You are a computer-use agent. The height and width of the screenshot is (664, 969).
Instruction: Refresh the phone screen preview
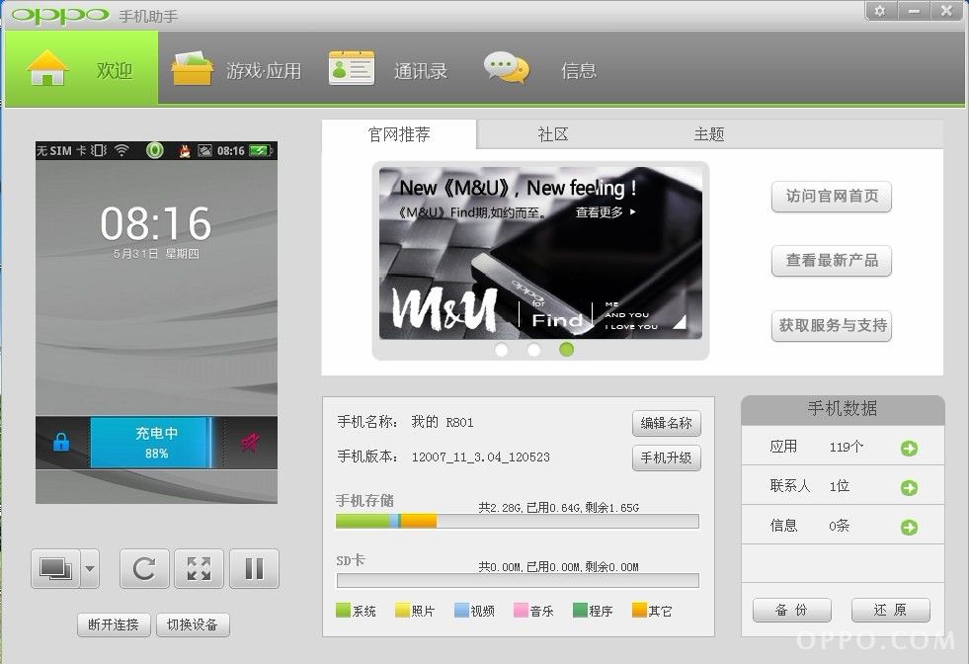[x=144, y=568]
